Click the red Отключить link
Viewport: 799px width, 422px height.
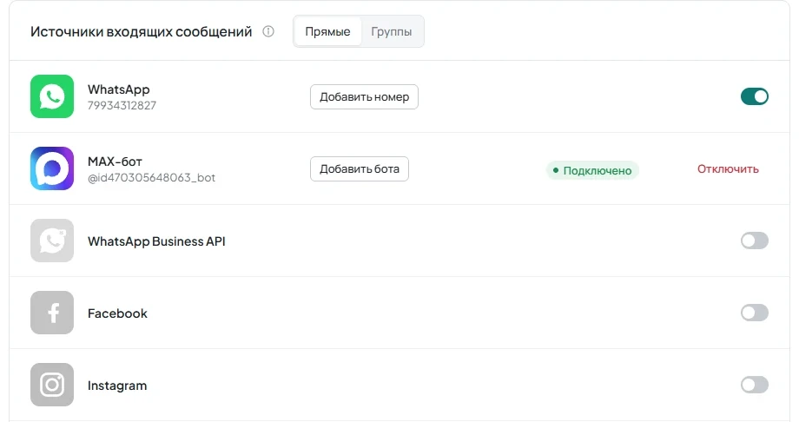[x=728, y=169]
